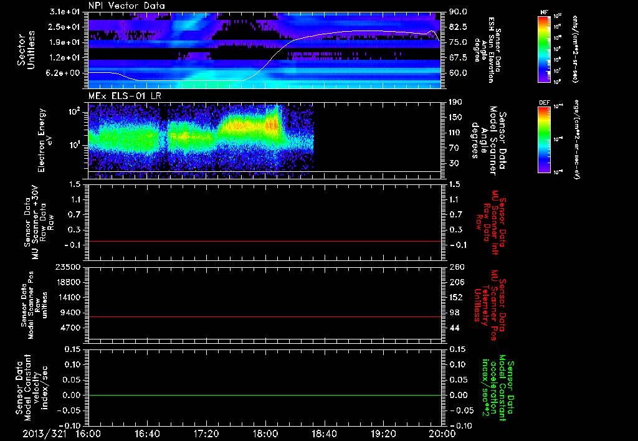Click the 17:20 time axis label

206,434
